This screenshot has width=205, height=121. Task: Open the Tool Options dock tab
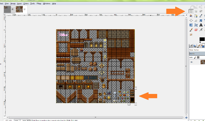pos(191,46)
